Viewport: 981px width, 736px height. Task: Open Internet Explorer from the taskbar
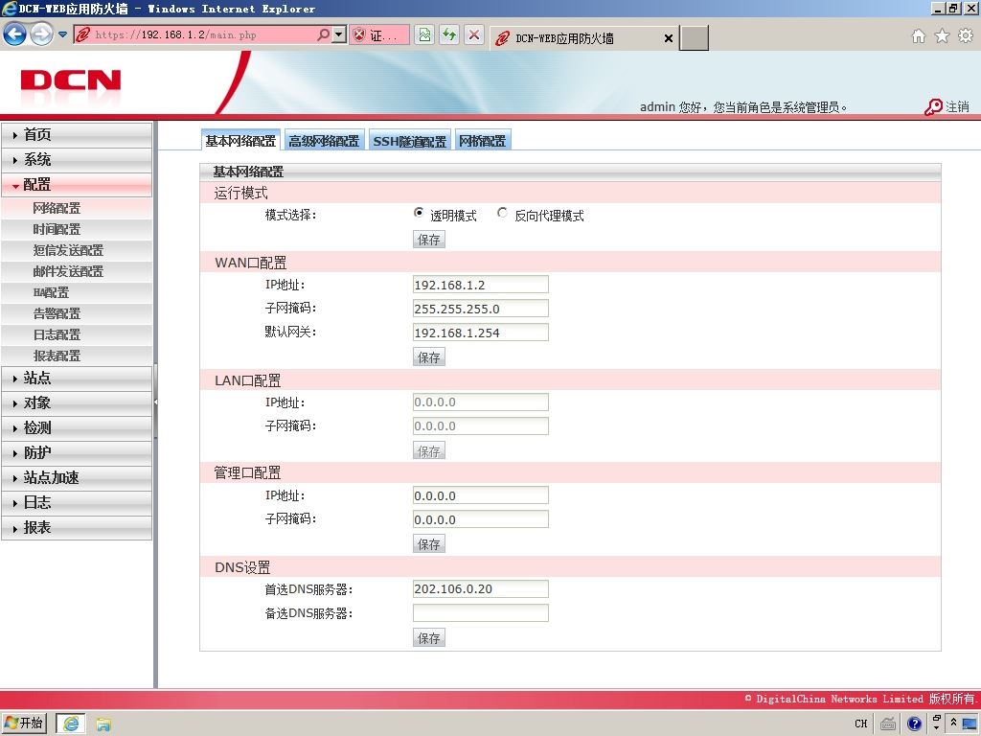pyautogui.click(x=71, y=724)
